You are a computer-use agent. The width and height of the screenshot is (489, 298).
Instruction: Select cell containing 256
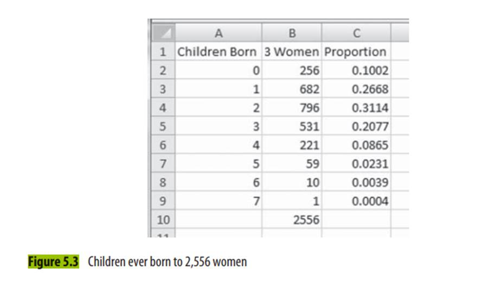292,71
